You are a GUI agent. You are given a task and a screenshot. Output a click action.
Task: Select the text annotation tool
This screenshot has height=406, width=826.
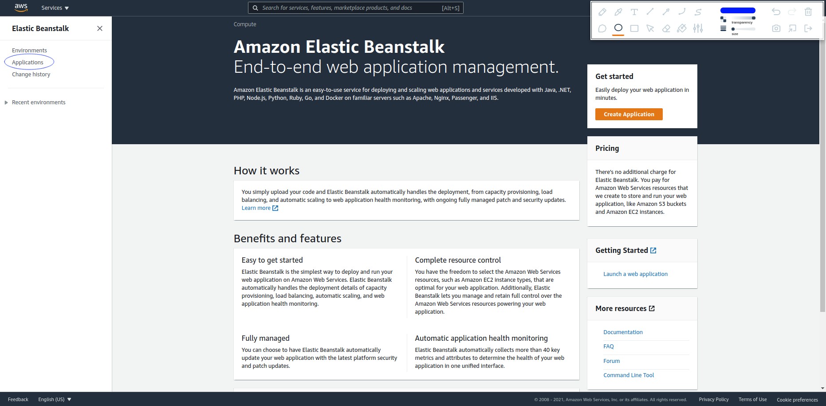pyautogui.click(x=634, y=12)
